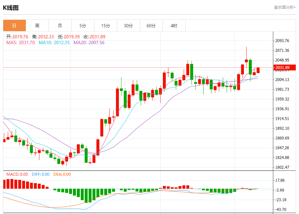Click the 1824.88 price axis label

coord(282,157)
